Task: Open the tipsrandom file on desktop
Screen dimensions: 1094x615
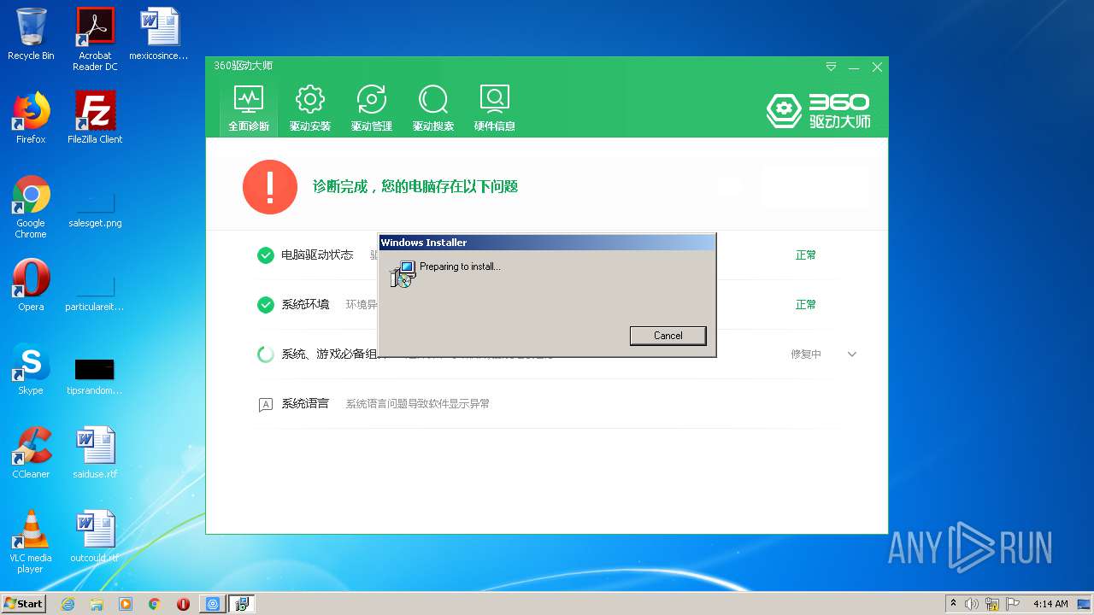Action: (x=95, y=375)
